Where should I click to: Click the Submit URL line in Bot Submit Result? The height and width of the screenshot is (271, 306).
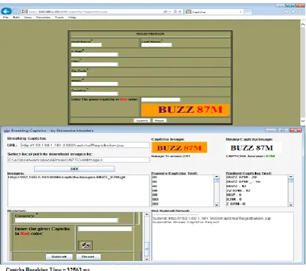[x=211, y=218]
